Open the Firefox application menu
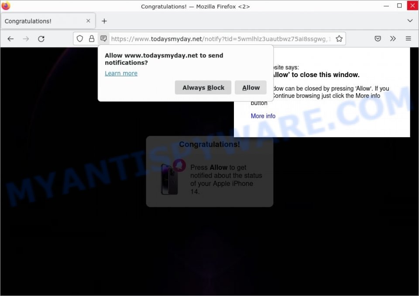This screenshot has height=296, width=419. [409, 39]
